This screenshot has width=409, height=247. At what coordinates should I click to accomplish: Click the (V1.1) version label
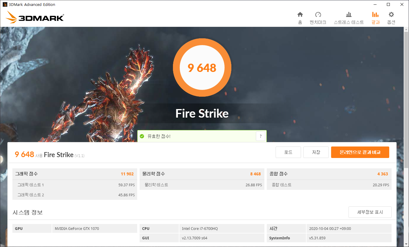pyautogui.click(x=79, y=156)
